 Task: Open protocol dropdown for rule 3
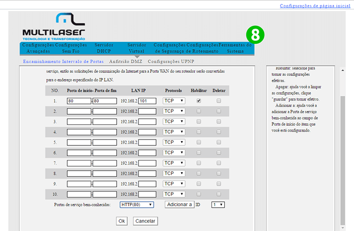[174, 122]
